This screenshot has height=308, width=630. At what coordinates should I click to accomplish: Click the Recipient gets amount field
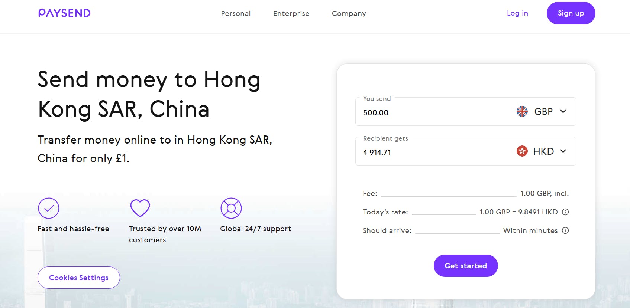(427, 153)
